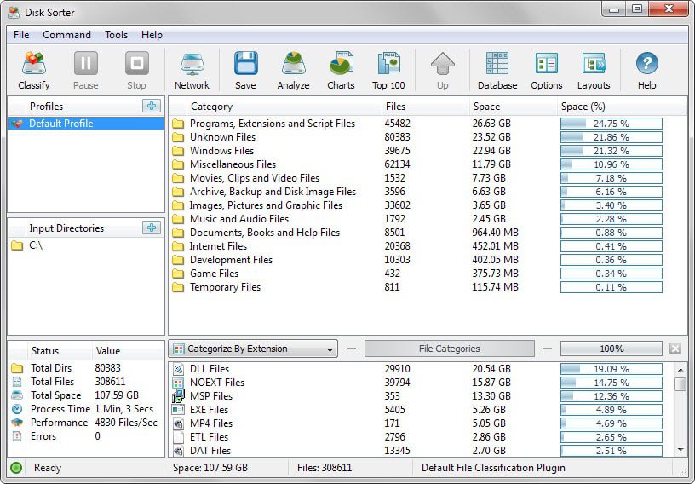
Task: Click Default File Classification Plugin status text
Action: pos(493,468)
